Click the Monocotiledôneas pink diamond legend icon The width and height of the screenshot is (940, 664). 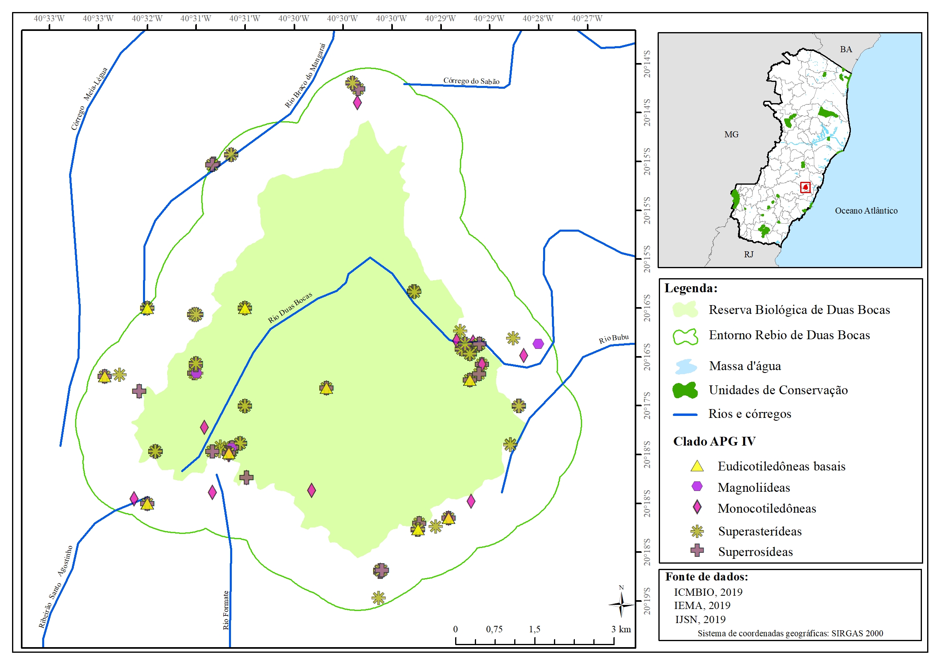click(x=697, y=508)
